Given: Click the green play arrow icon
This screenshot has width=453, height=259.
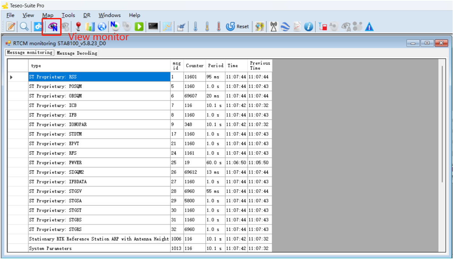Looking at the screenshot, I should (139, 26).
